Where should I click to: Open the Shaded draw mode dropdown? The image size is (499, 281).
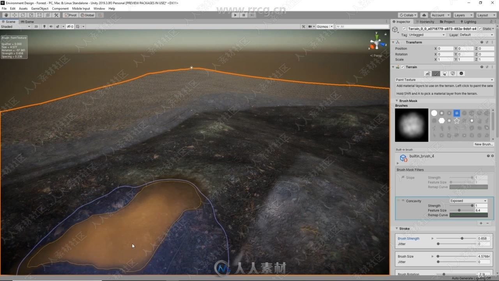[16, 27]
